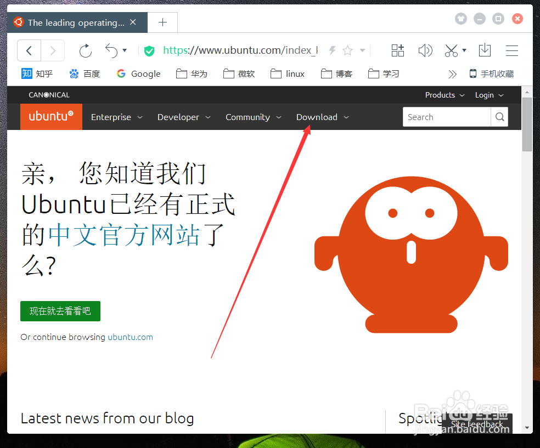Open the downloads icon in toolbar

point(485,50)
